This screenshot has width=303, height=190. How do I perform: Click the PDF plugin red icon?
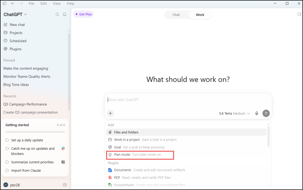pos(110,178)
